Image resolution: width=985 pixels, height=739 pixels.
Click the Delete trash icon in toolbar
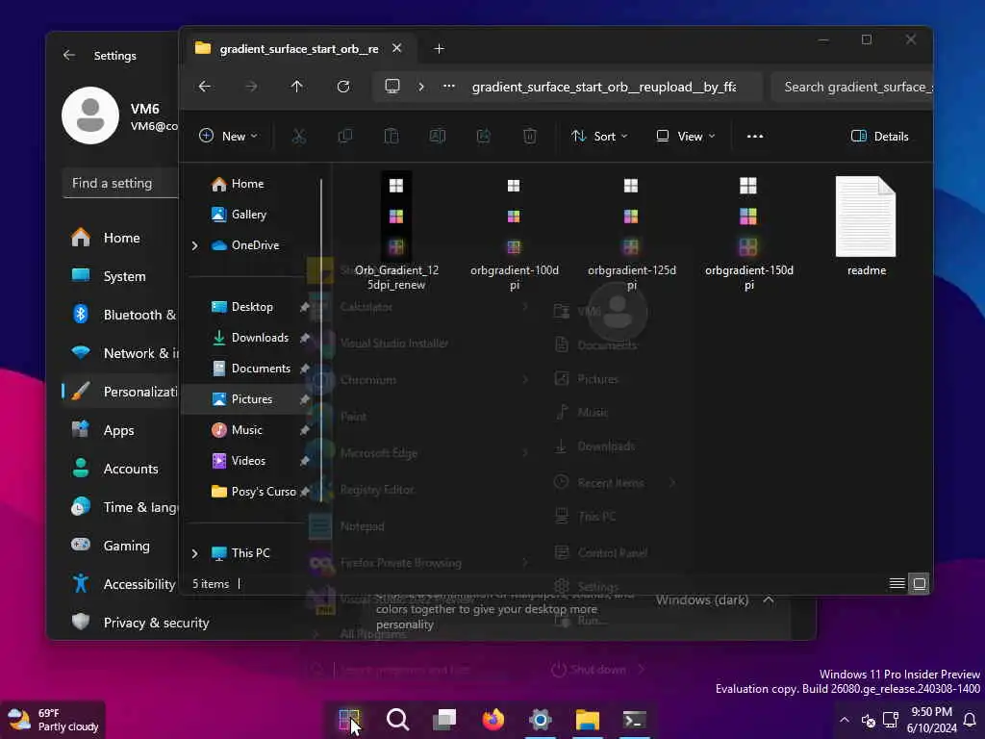[530, 137]
